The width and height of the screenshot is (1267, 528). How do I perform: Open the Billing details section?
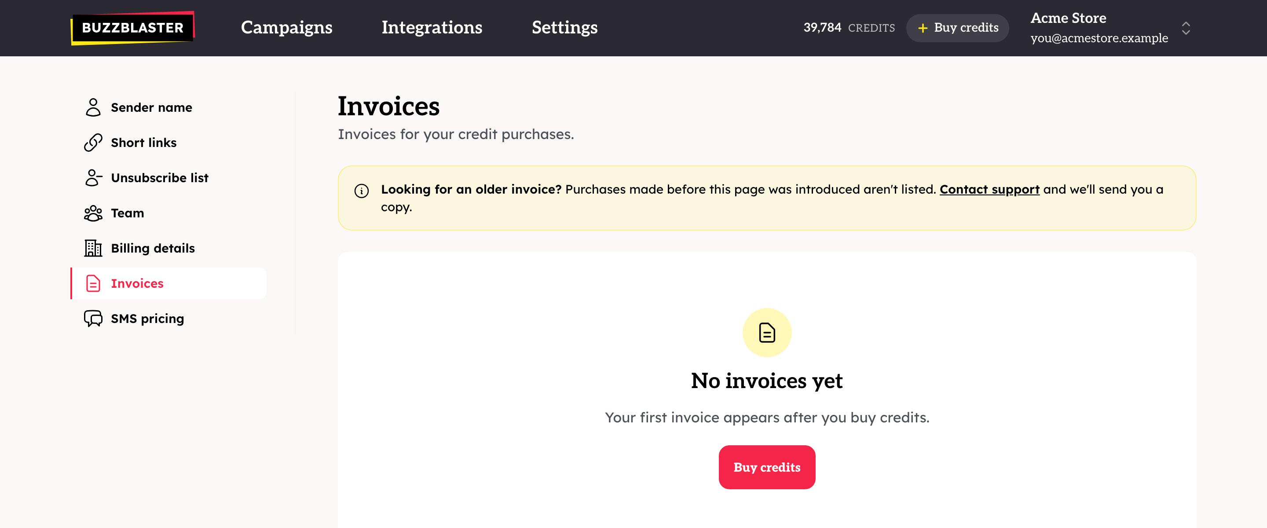168,248
